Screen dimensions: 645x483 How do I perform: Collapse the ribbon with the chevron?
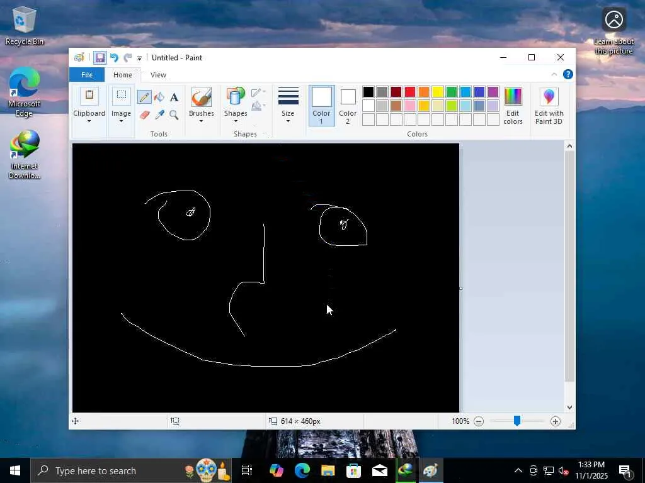[x=554, y=75]
